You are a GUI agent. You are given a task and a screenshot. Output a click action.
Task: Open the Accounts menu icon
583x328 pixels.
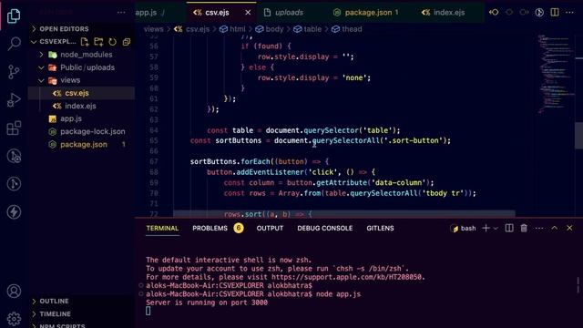tap(14, 291)
